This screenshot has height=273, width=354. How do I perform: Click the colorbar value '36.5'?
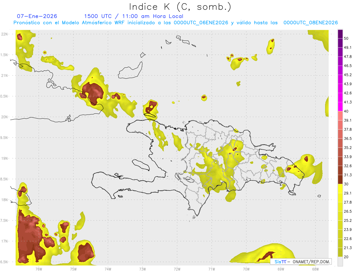tap(348, 138)
